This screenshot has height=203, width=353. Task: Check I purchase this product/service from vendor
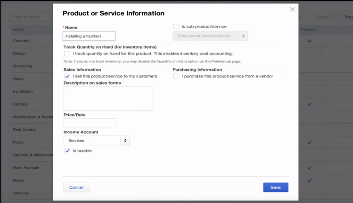tap(176, 76)
